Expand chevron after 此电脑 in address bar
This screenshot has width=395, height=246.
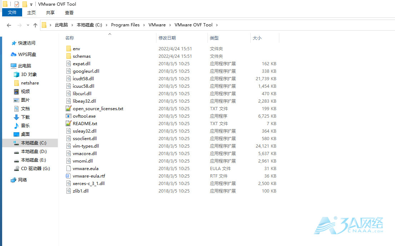pos(72,25)
